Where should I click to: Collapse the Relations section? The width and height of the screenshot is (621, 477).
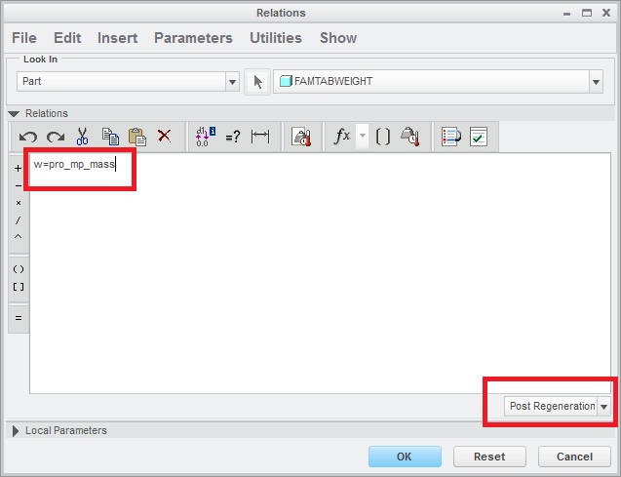click(x=14, y=114)
